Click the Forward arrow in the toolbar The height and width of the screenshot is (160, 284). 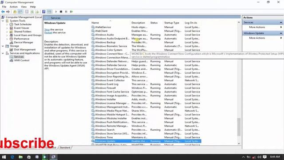(x=8, y=12)
